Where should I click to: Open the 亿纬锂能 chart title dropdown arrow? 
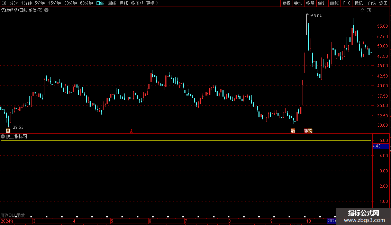46,10
